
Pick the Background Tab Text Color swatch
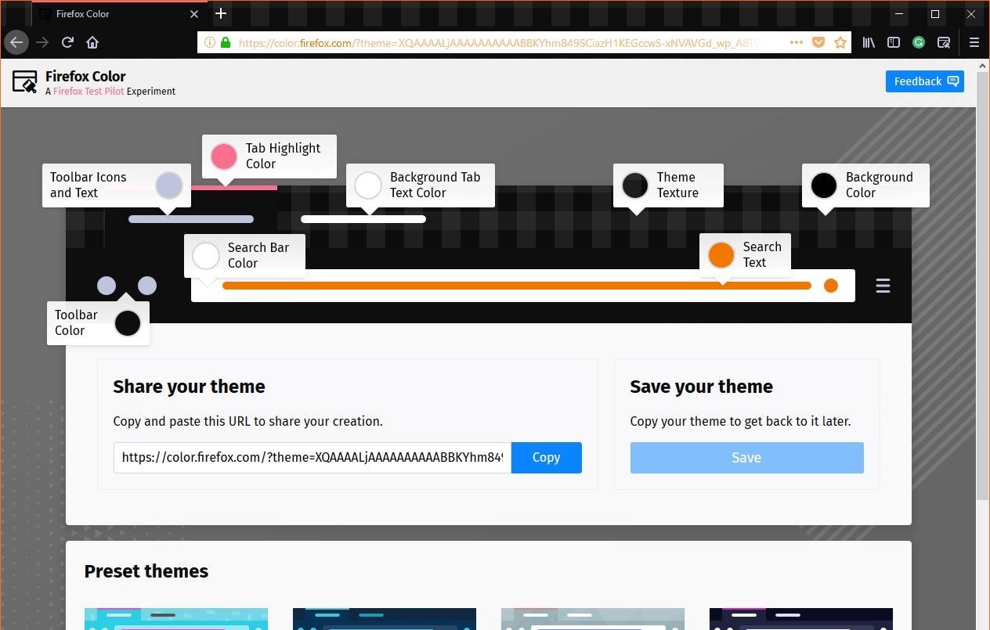click(x=368, y=185)
